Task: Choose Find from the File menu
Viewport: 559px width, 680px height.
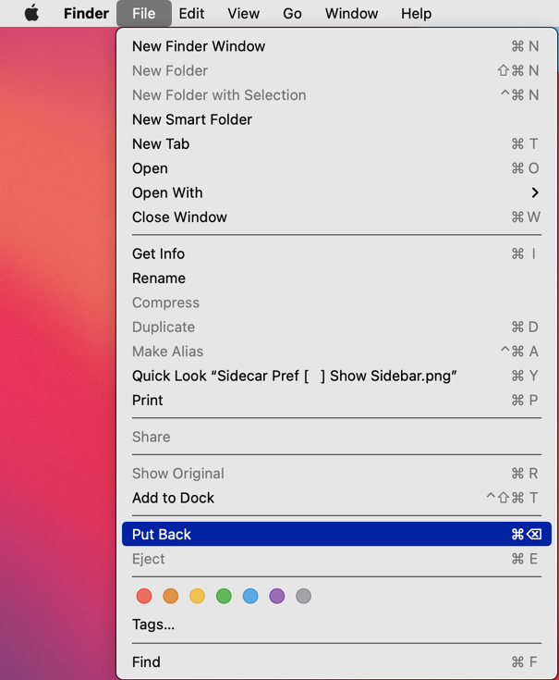Action: point(336,661)
